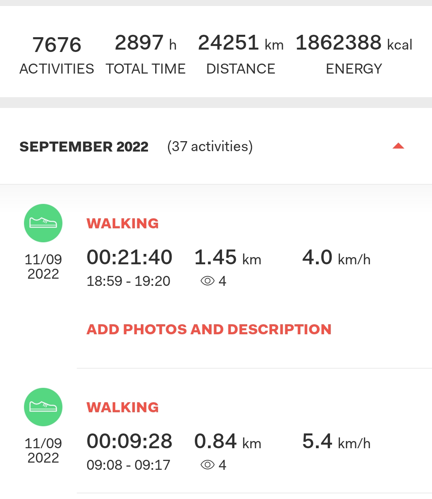Tap the 4.0 km/h speed value
This screenshot has height=499, width=432.
click(336, 257)
